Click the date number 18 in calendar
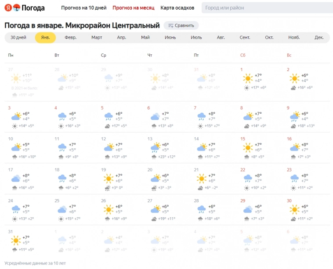This screenshot has height=269, width=333. tap(57, 170)
